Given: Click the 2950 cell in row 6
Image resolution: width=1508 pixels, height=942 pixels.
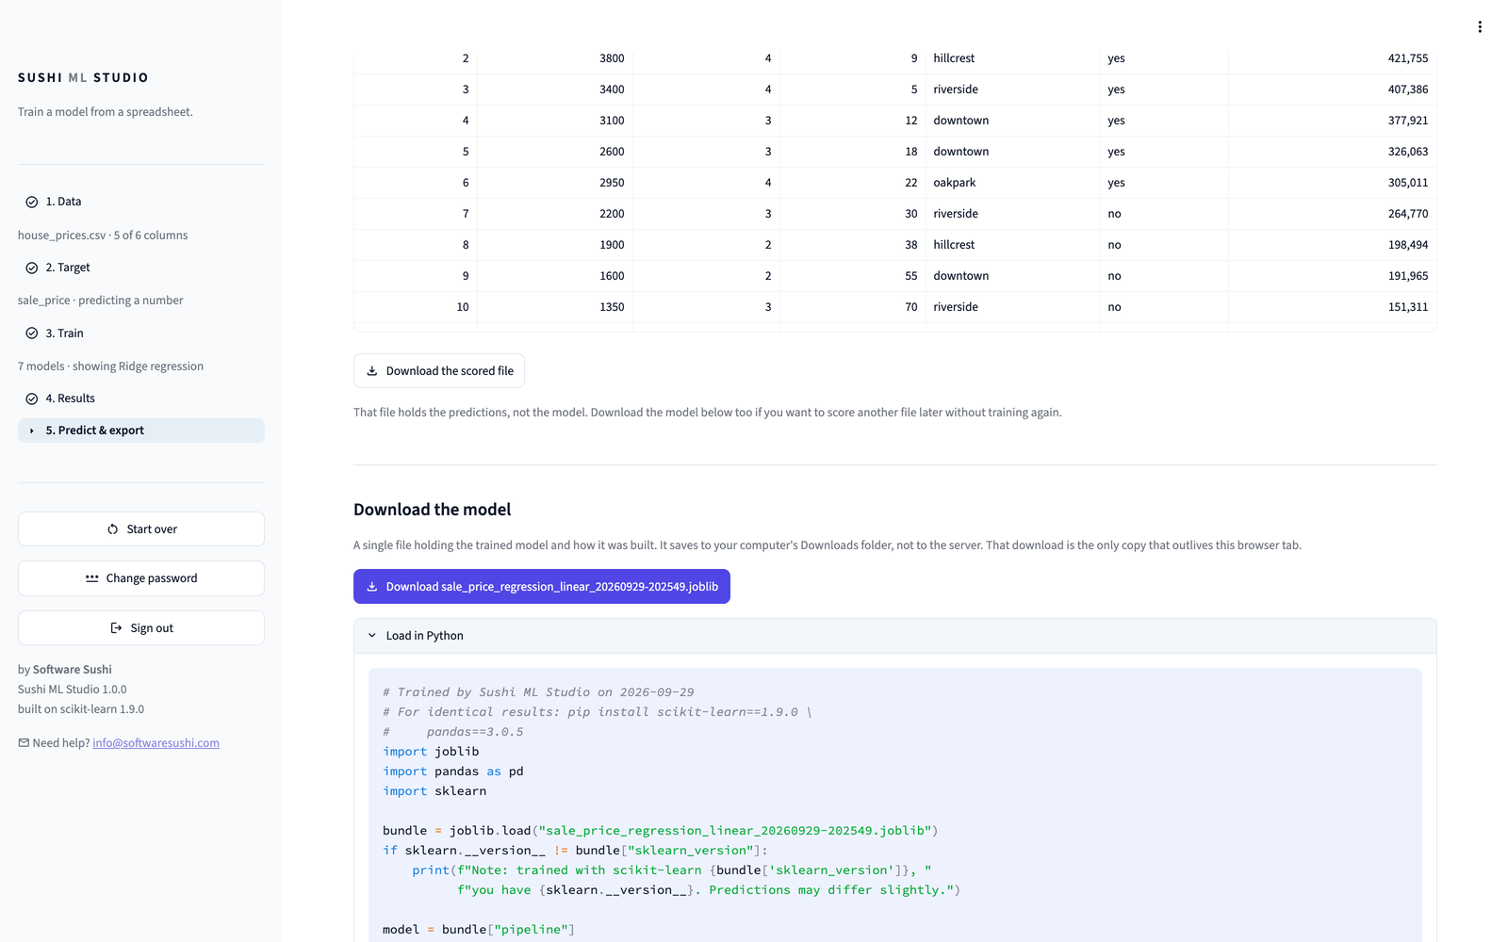Looking at the screenshot, I should pos(555,183).
